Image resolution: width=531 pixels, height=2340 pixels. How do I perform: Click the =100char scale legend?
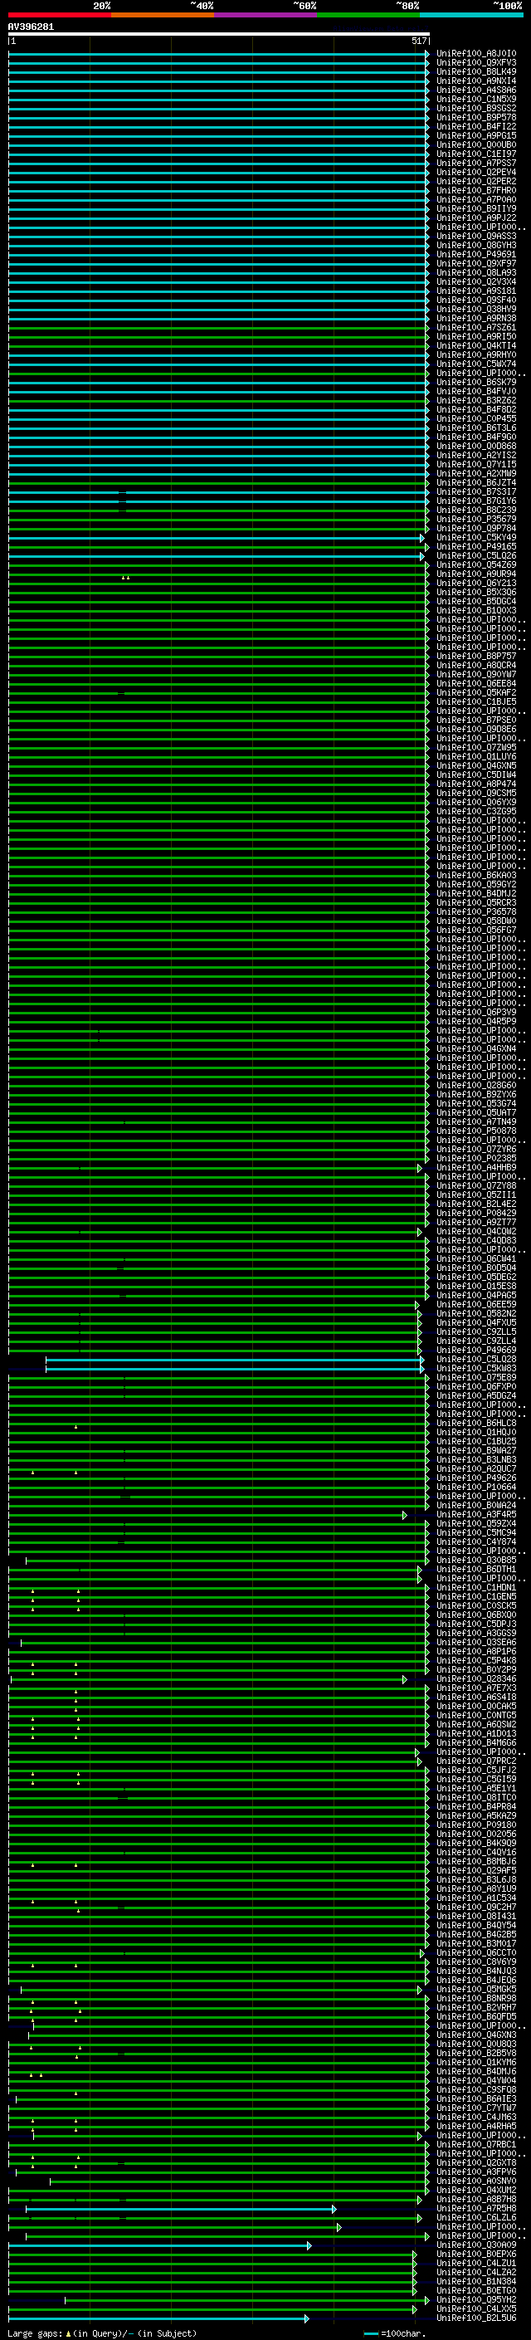pos(394,2333)
